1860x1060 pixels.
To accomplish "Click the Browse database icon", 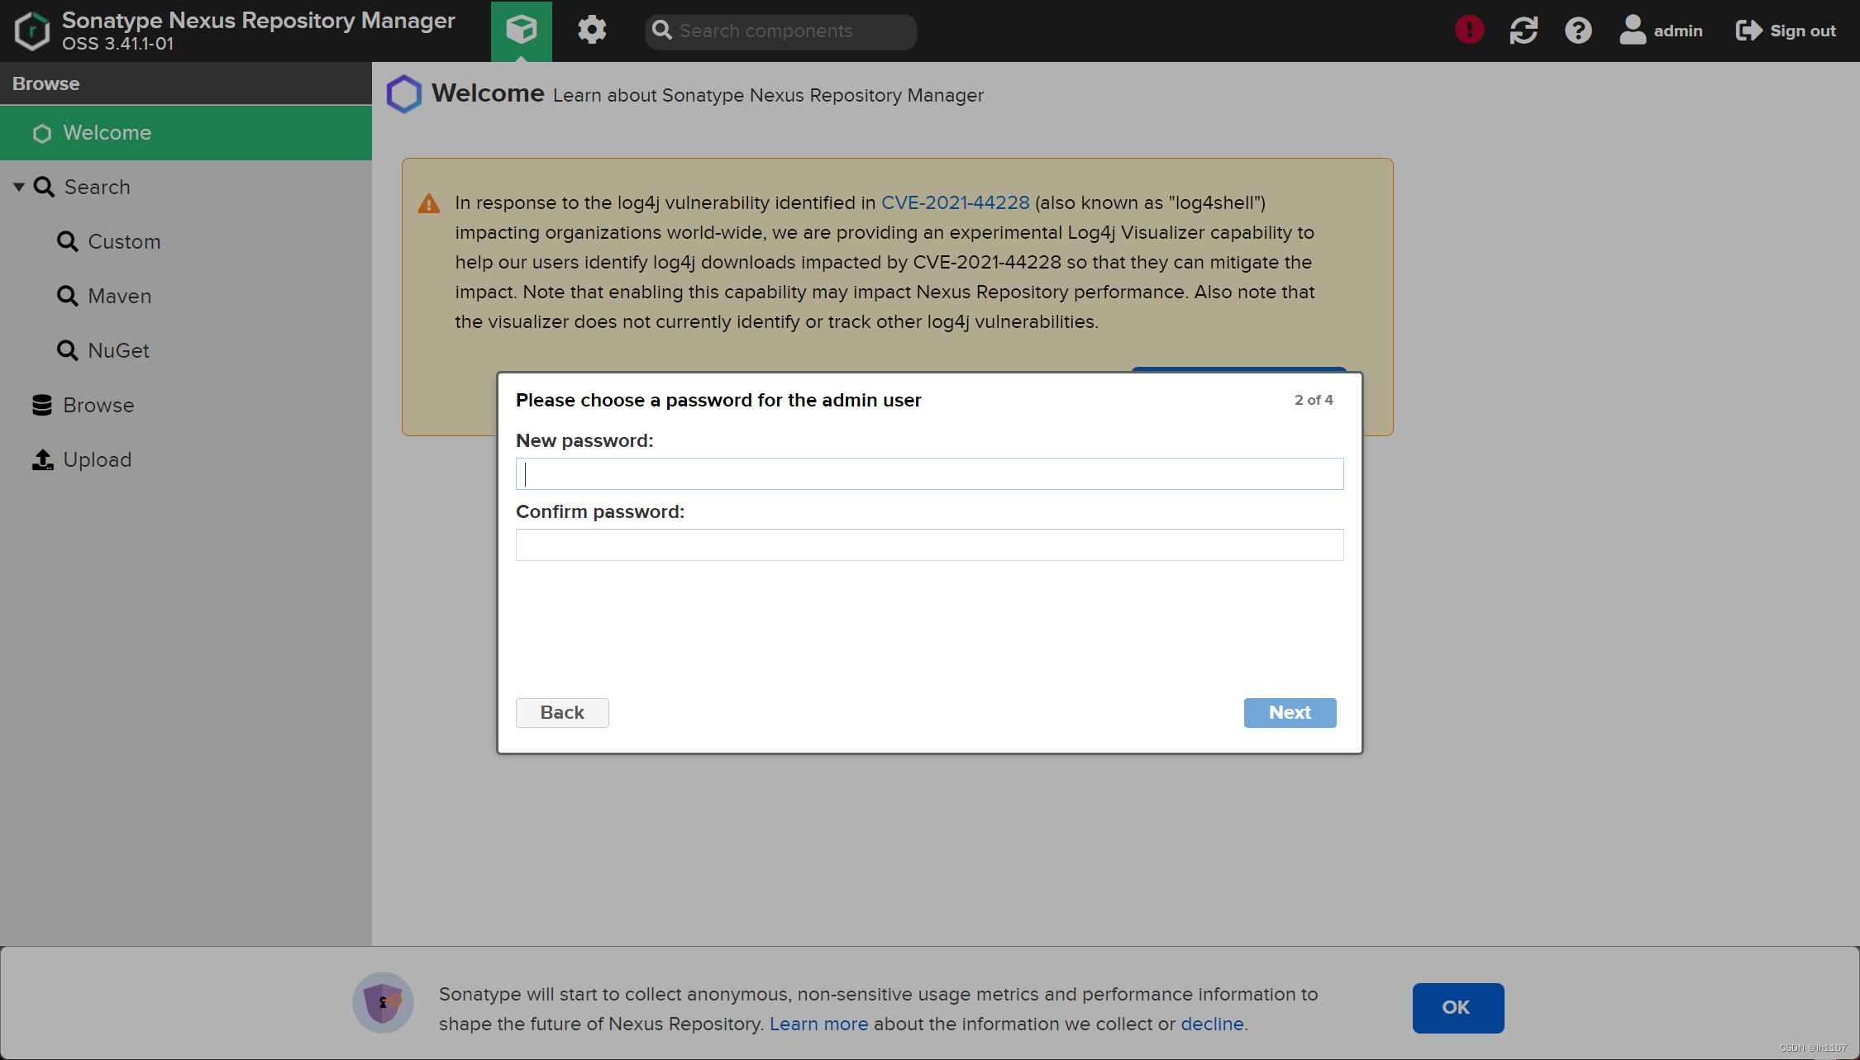I will coord(42,405).
